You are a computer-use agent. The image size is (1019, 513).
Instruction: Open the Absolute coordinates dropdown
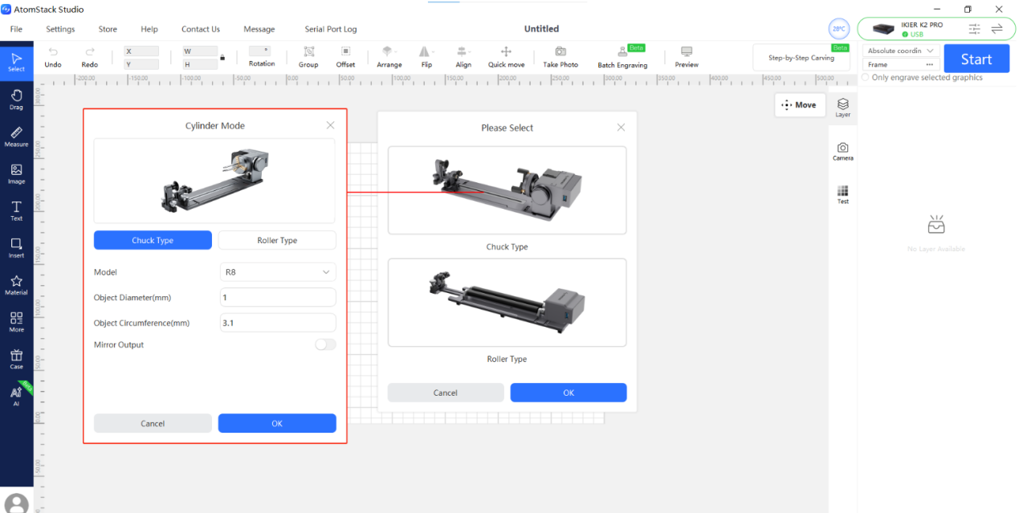(901, 51)
